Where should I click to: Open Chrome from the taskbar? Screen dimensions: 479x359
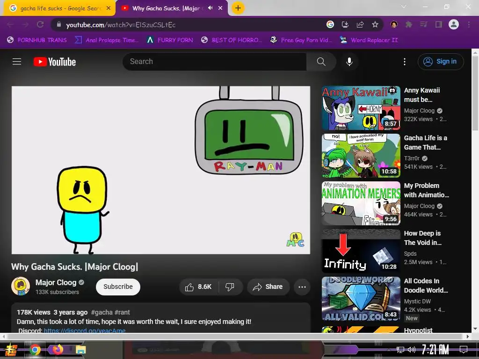point(35,350)
